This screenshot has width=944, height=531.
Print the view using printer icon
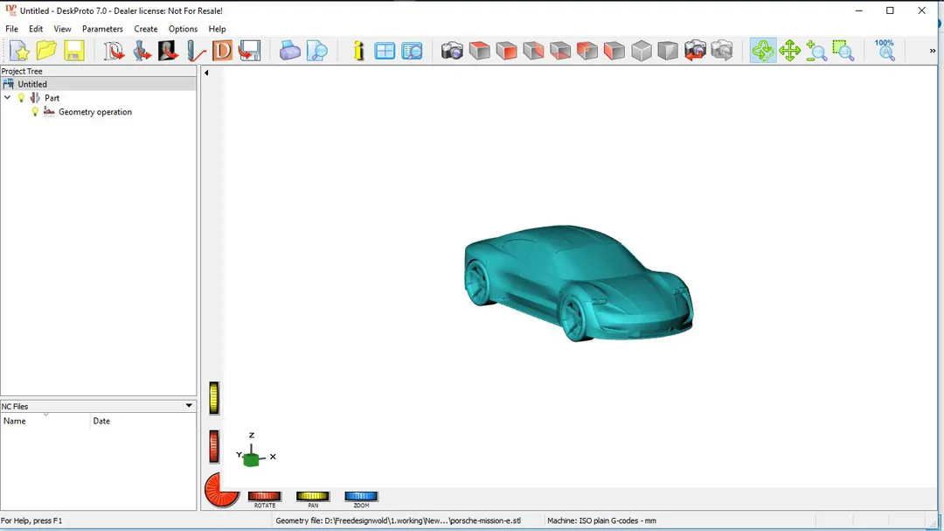[x=289, y=51]
